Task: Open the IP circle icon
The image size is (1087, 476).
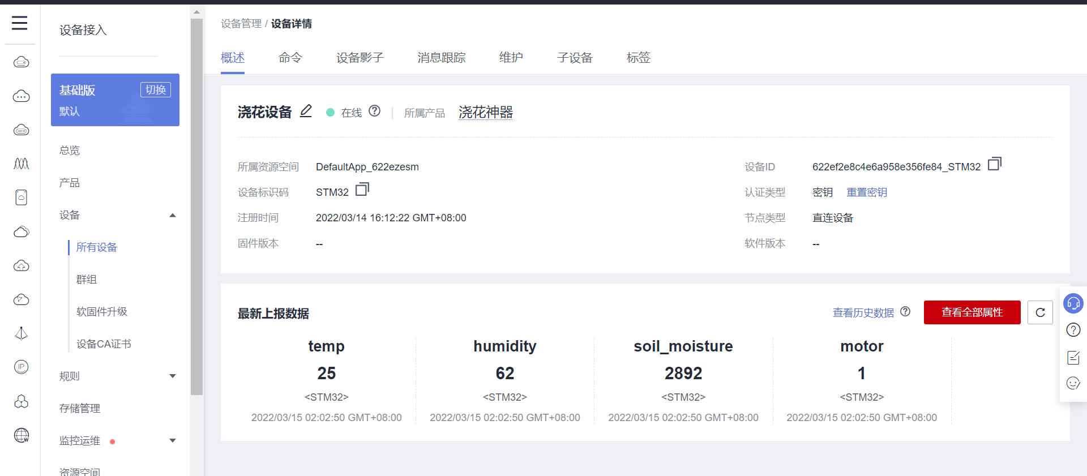Action: [x=22, y=367]
